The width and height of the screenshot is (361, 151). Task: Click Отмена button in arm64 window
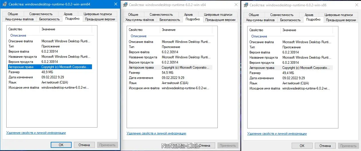pos(84,145)
